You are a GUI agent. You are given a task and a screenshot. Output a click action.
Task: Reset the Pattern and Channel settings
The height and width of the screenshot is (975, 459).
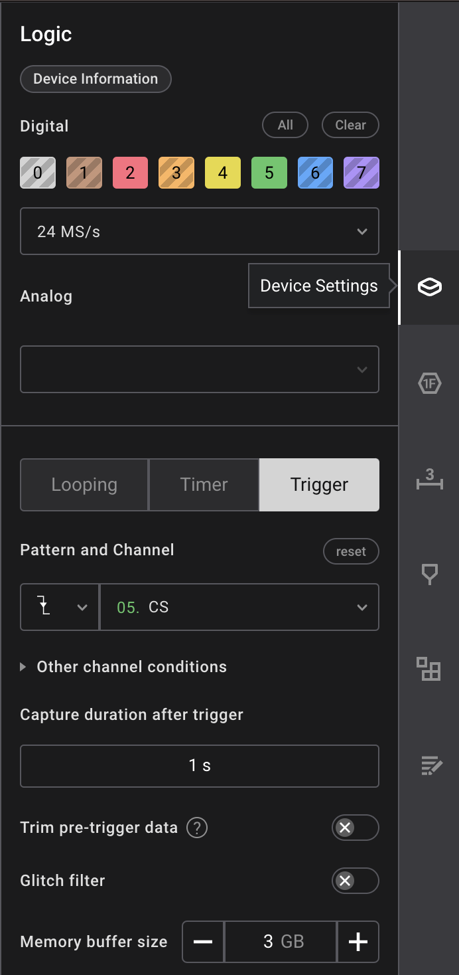coord(351,551)
